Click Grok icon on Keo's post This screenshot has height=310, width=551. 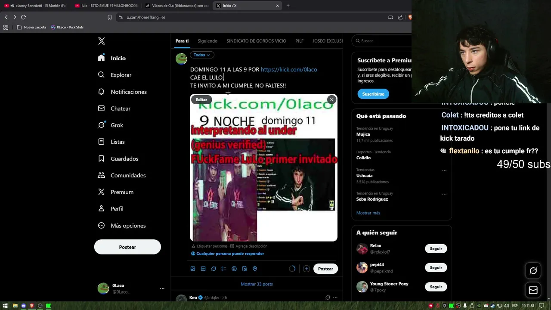[x=328, y=298]
